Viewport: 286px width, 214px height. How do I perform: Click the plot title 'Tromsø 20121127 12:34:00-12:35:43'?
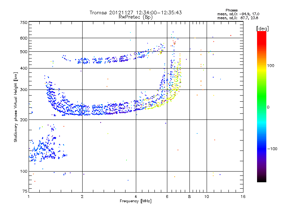(x=135, y=12)
